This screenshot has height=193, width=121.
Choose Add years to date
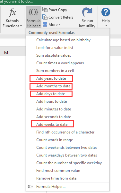pos(51,78)
